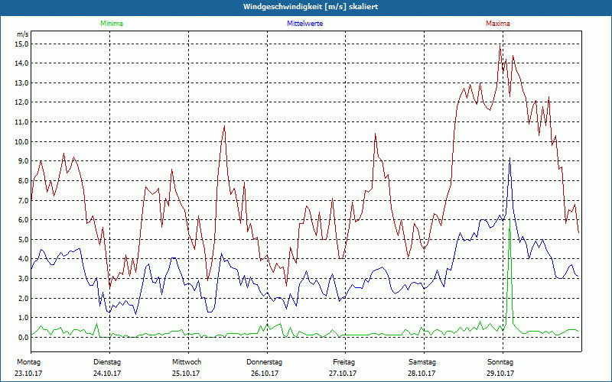Click the 9,0 y-axis value
This screenshot has width=612, height=382.
click(x=24, y=161)
